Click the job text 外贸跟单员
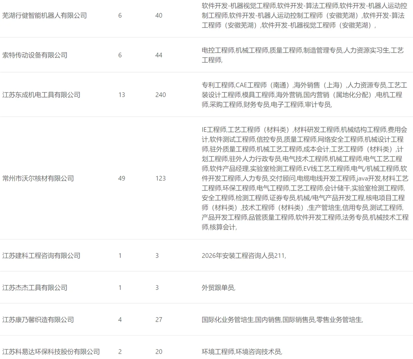The image size is (413, 359). pos(218,288)
